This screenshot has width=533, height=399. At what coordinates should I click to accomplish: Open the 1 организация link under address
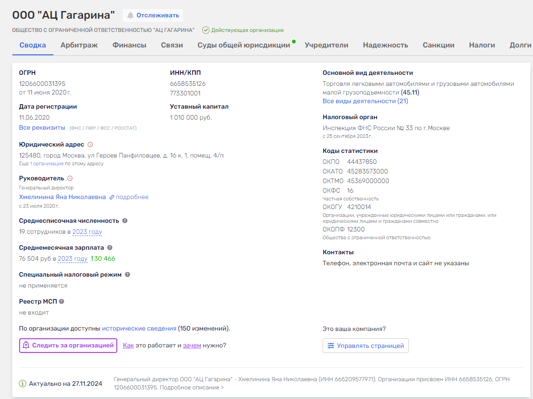(47, 163)
